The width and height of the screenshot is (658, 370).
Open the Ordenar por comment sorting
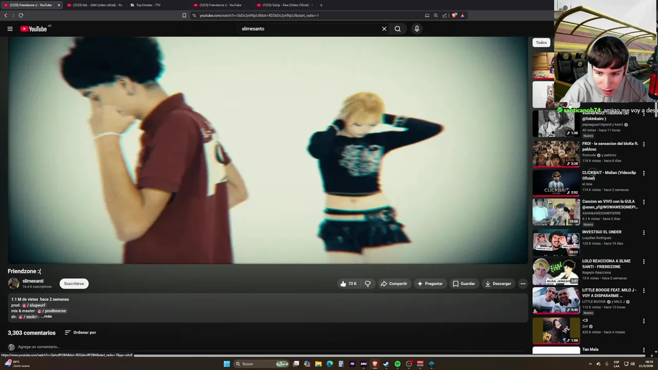[80, 332]
